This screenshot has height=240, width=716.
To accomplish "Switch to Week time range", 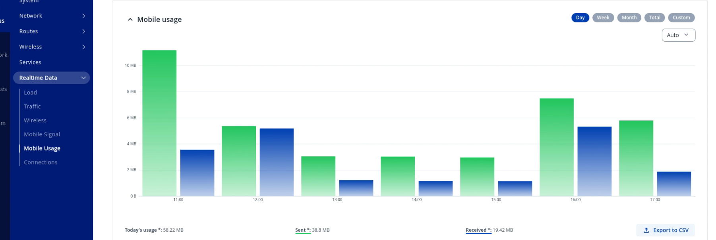I will 603,17.
